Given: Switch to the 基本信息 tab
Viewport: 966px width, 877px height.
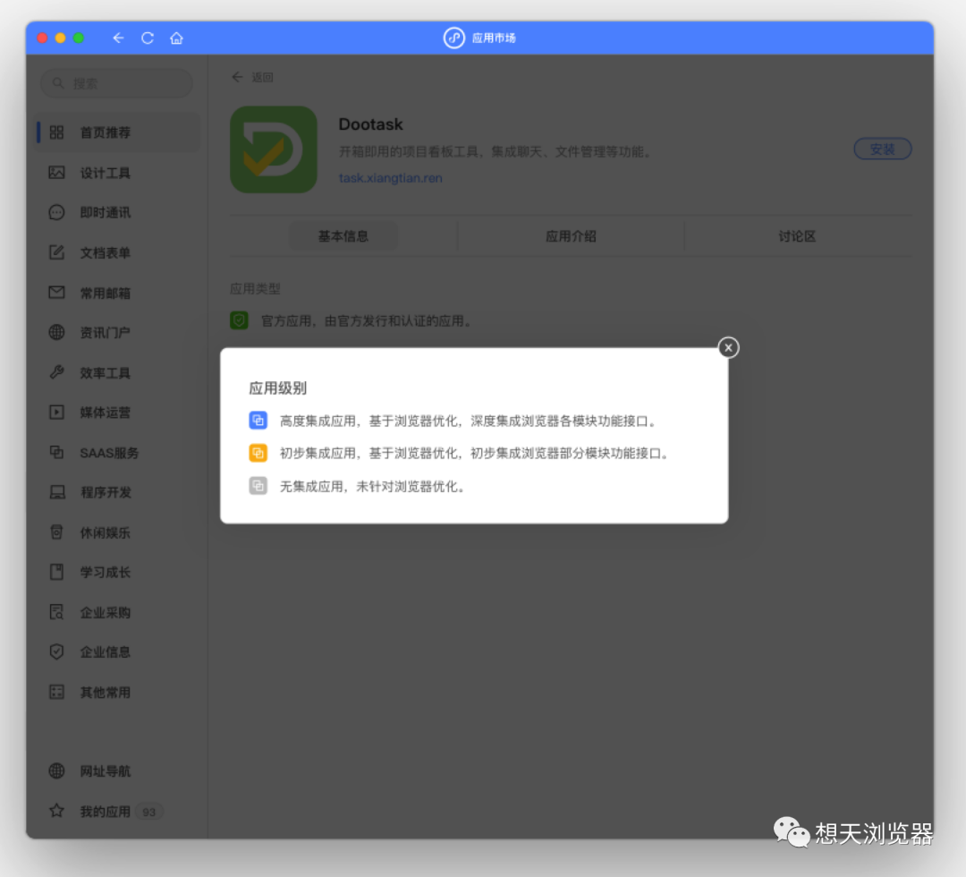Looking at the screenshot, I should coord(343,236).
